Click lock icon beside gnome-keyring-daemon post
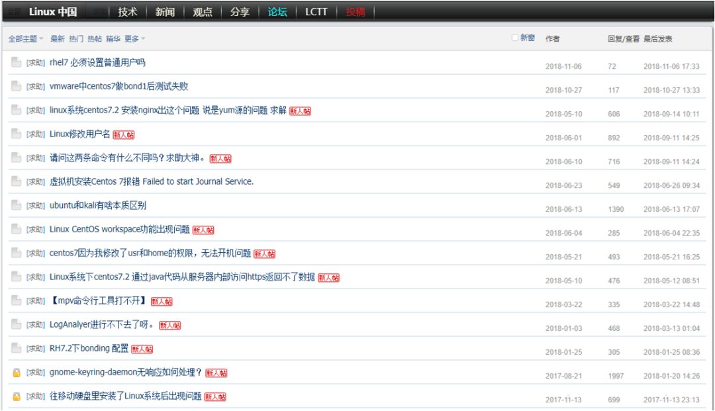Image resolution: width=715 pixels, height=411 pixels. 17,372
